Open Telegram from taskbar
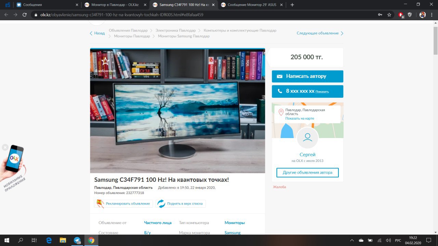This screenshot has height=246, width=438. pyautogui.click(x=77, y=240)
